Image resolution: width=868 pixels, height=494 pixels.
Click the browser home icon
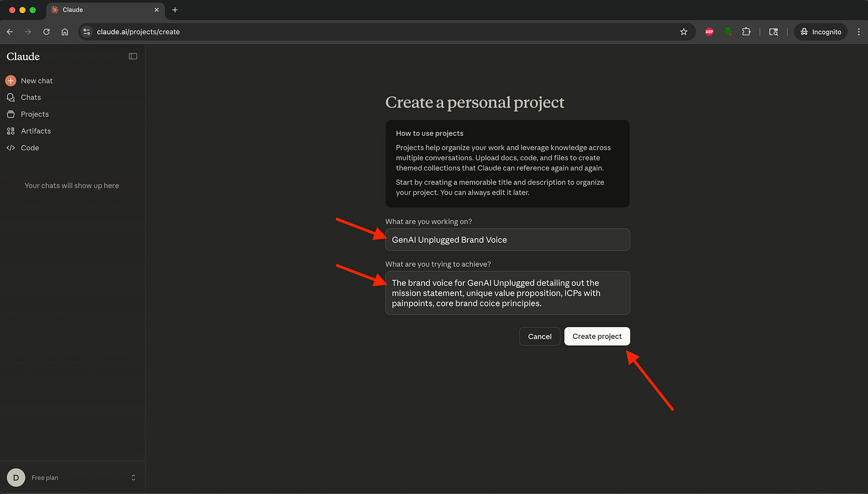coord(65,32)
